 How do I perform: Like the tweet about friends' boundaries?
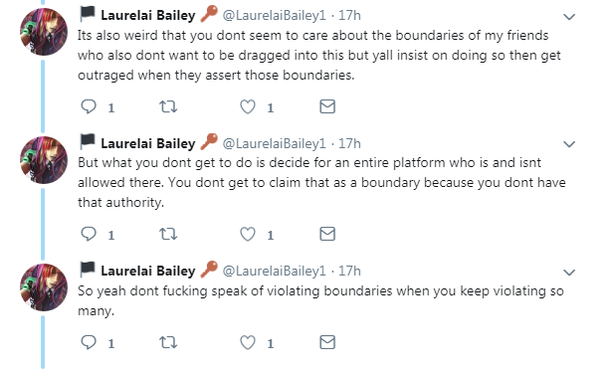(248, 106)
